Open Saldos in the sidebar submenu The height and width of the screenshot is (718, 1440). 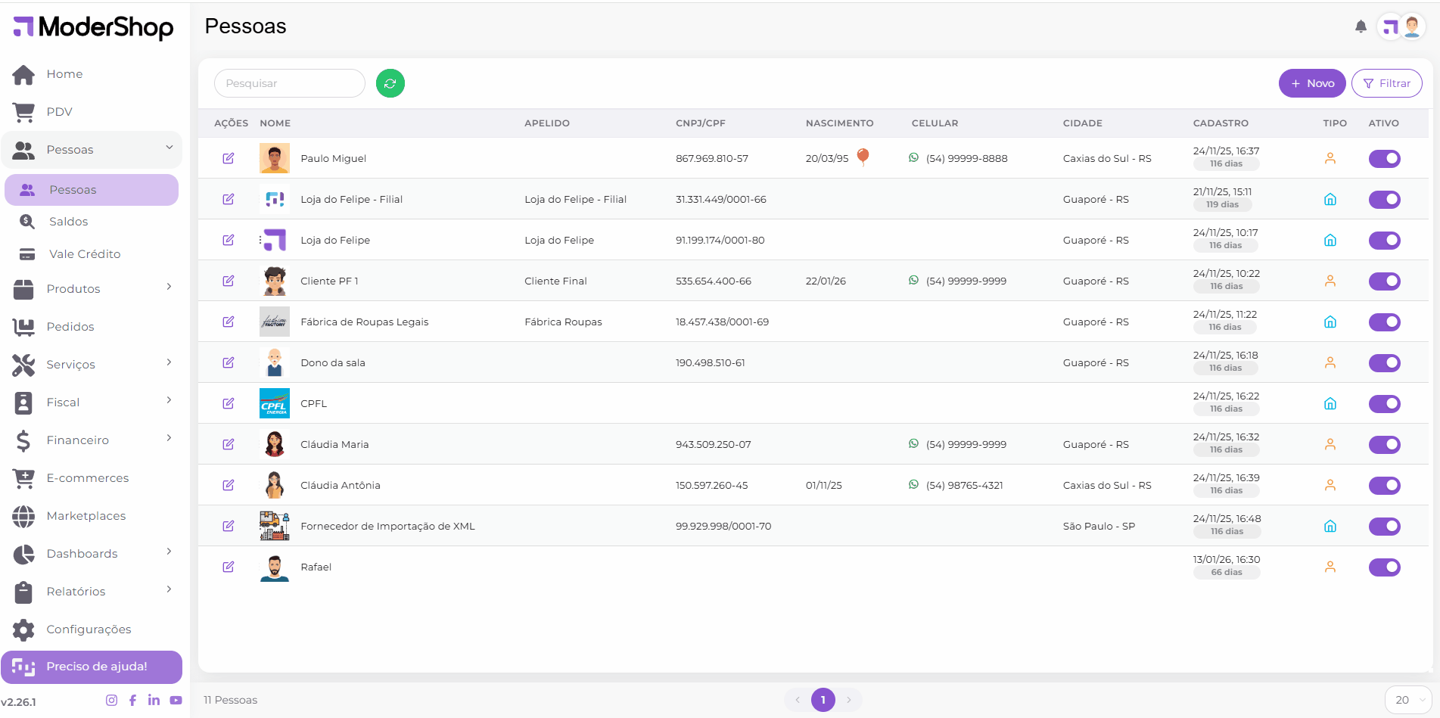(69, 222)
